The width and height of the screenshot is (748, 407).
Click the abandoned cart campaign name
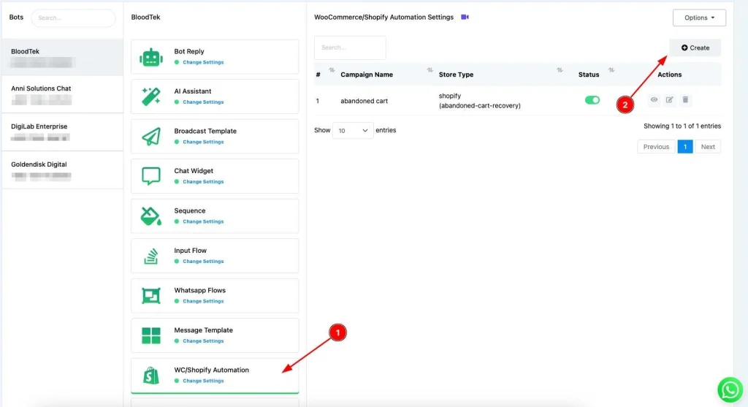(364, 101)
